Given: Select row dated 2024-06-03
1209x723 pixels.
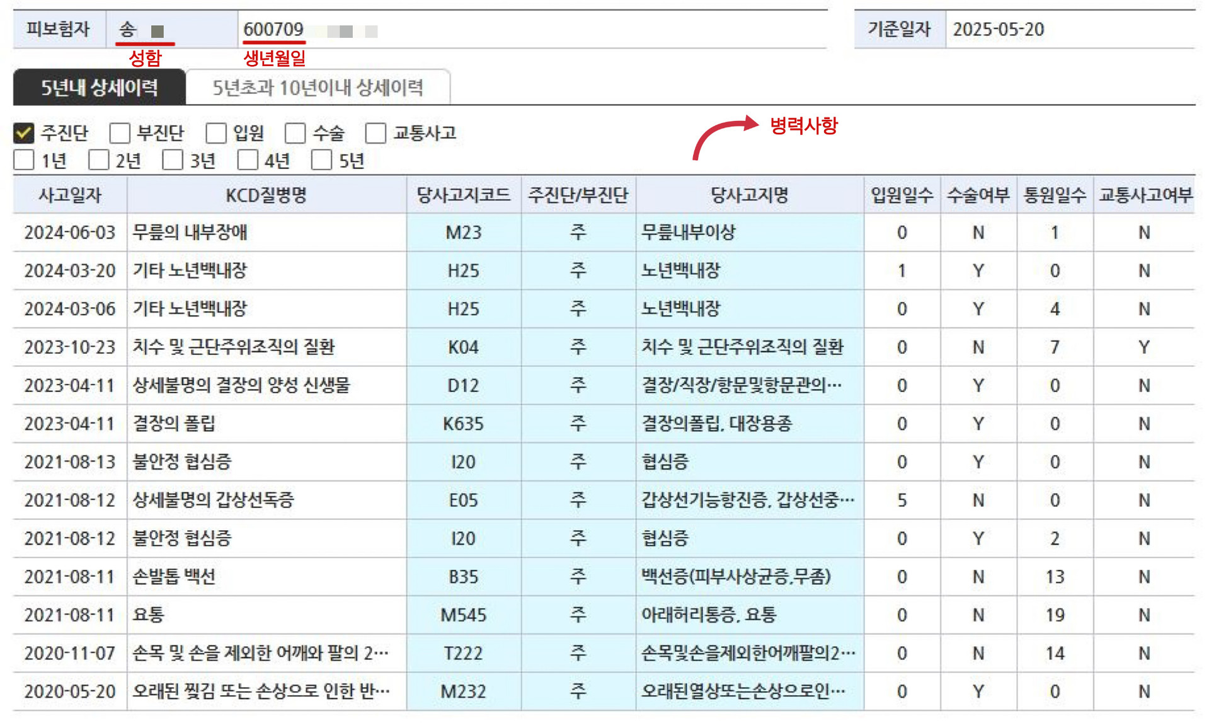Looking at the screenshot, I should (x=604, y=233).
